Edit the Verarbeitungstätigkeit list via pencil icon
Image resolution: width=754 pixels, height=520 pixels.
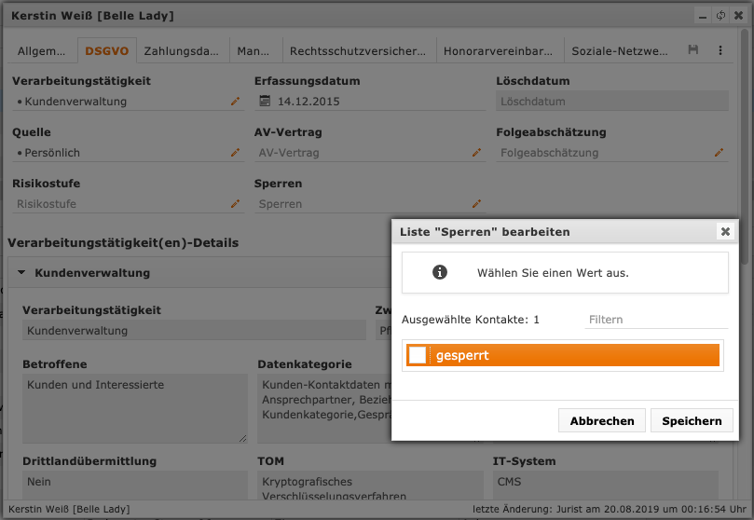235,102
